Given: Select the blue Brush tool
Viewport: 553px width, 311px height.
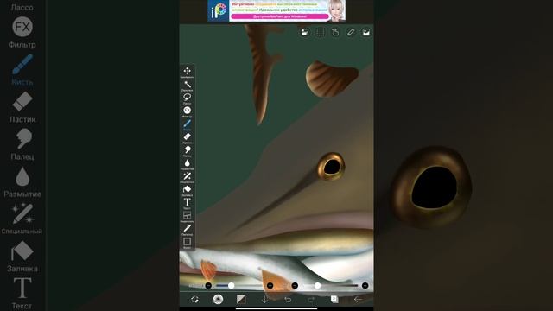Looking at the screenshot, I should (187, 124).
